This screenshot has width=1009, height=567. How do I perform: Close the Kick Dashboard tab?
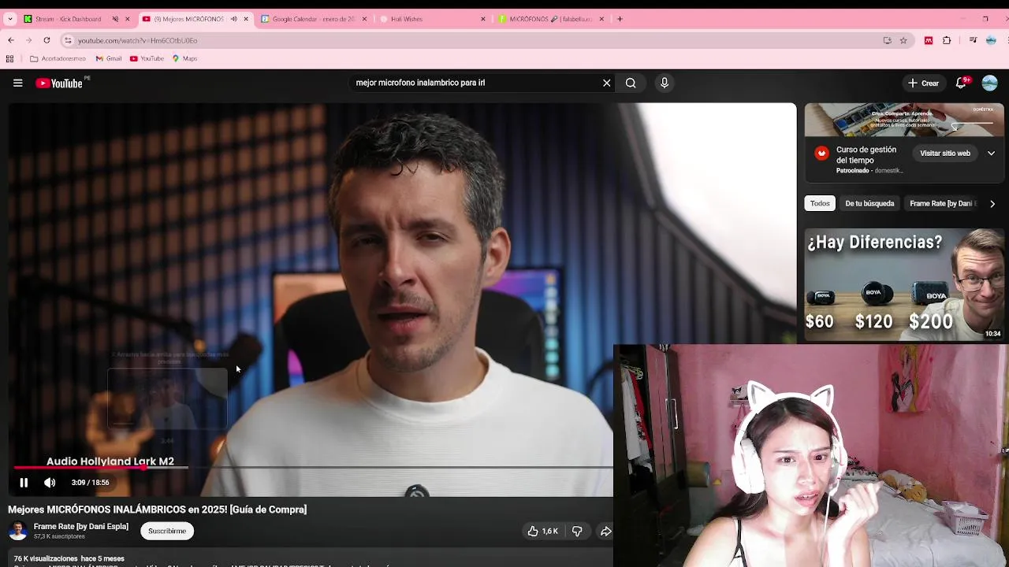click(x=127, y=19)
